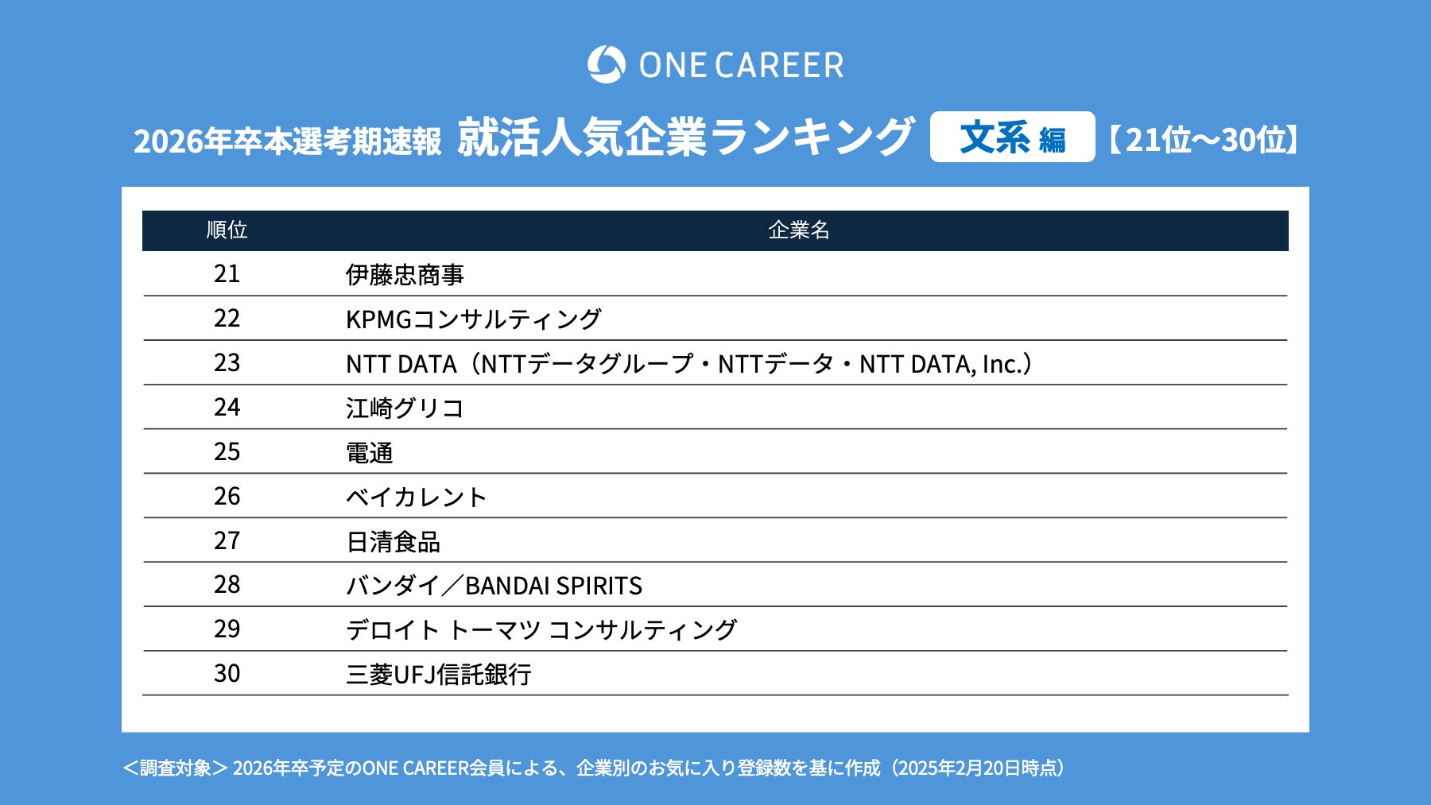
Task: Click 江崎グリコ in the ranking
Action: point(405,408)
